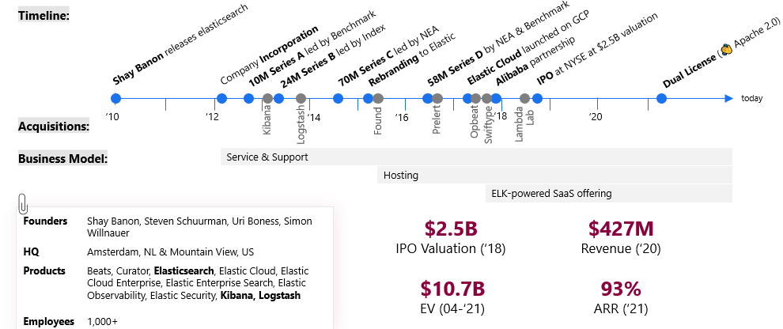Select the 70M Series C timeline dot
Viewport: 783px width, 329px height.
coord(339,99)
